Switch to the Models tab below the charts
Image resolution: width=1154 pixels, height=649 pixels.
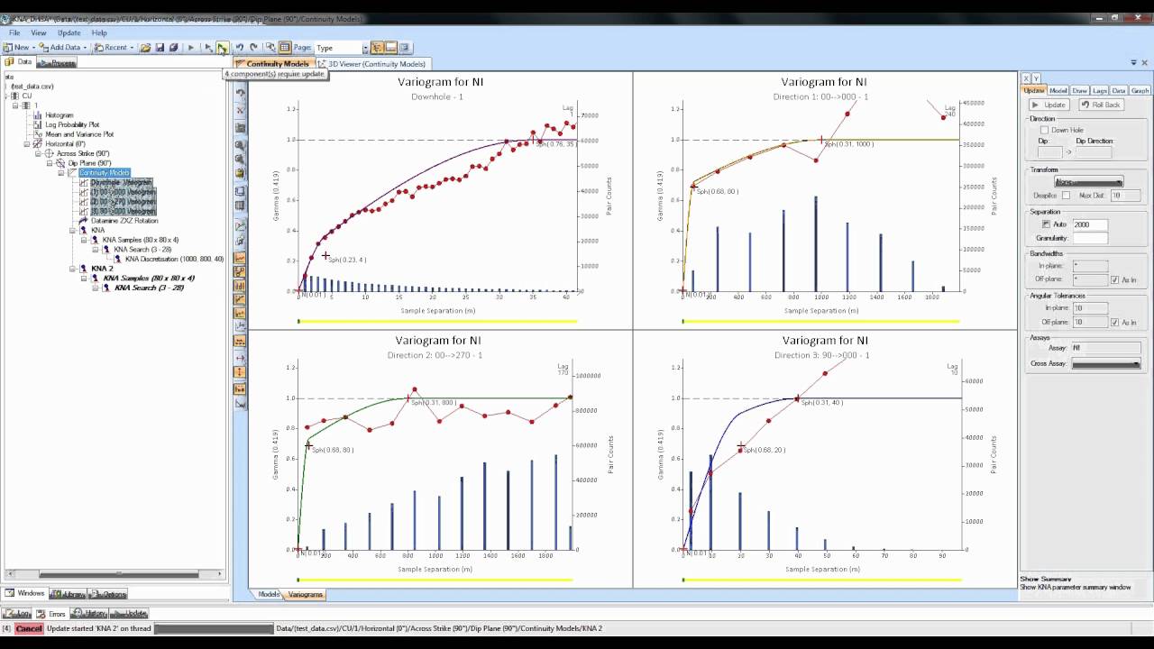(x=268, y=594)
